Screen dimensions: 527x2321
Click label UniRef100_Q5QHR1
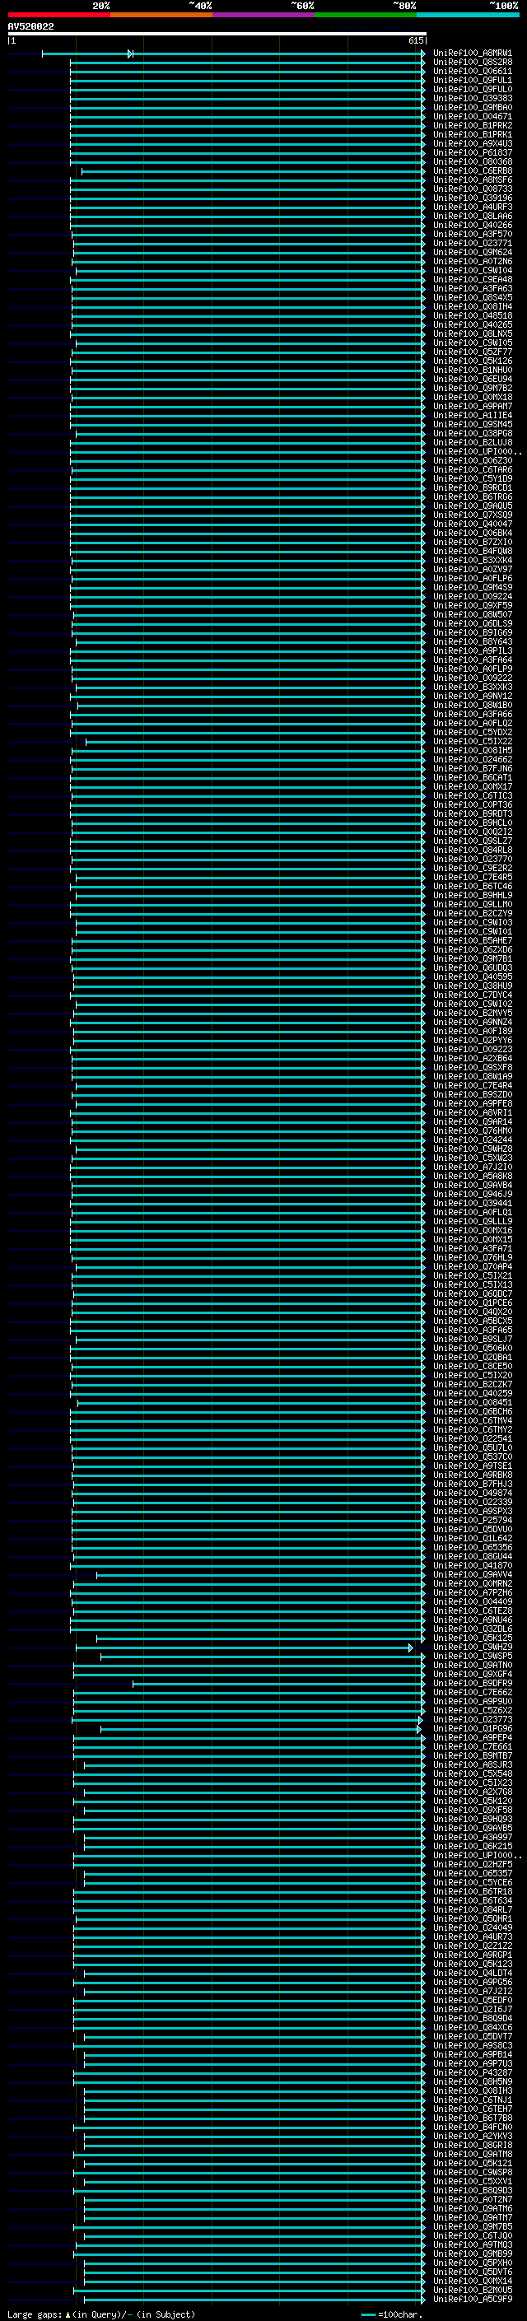click(x=472, y=1918)
